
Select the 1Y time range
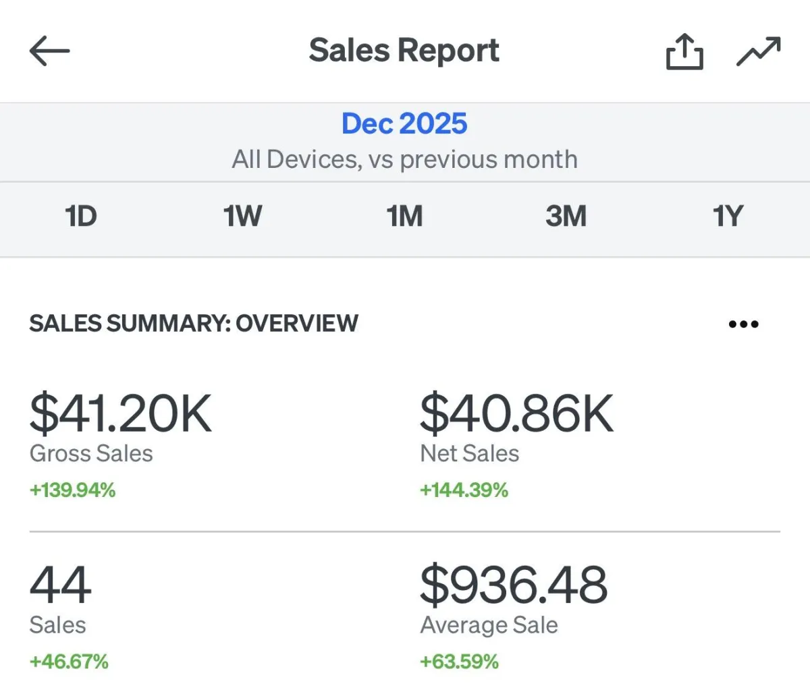pos(728,216)
